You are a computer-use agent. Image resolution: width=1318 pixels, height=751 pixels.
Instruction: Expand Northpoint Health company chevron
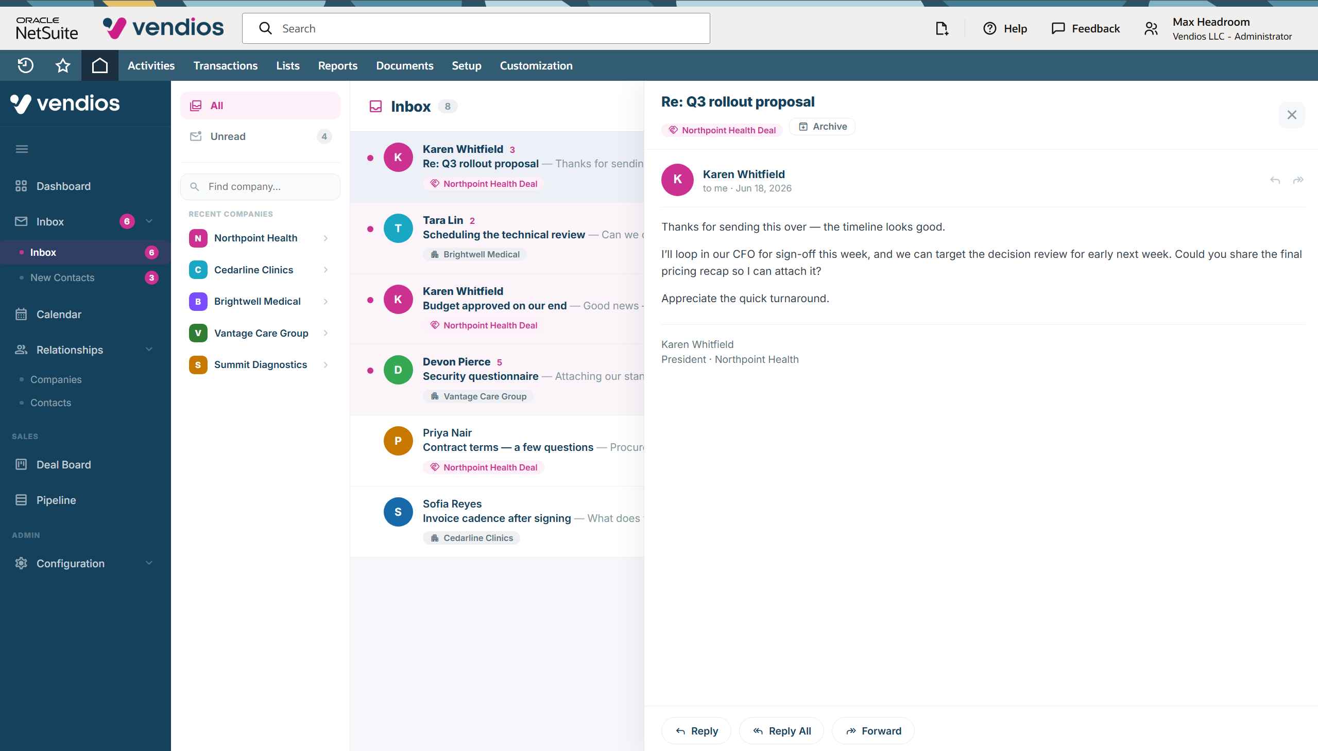[x=326, y=238]
